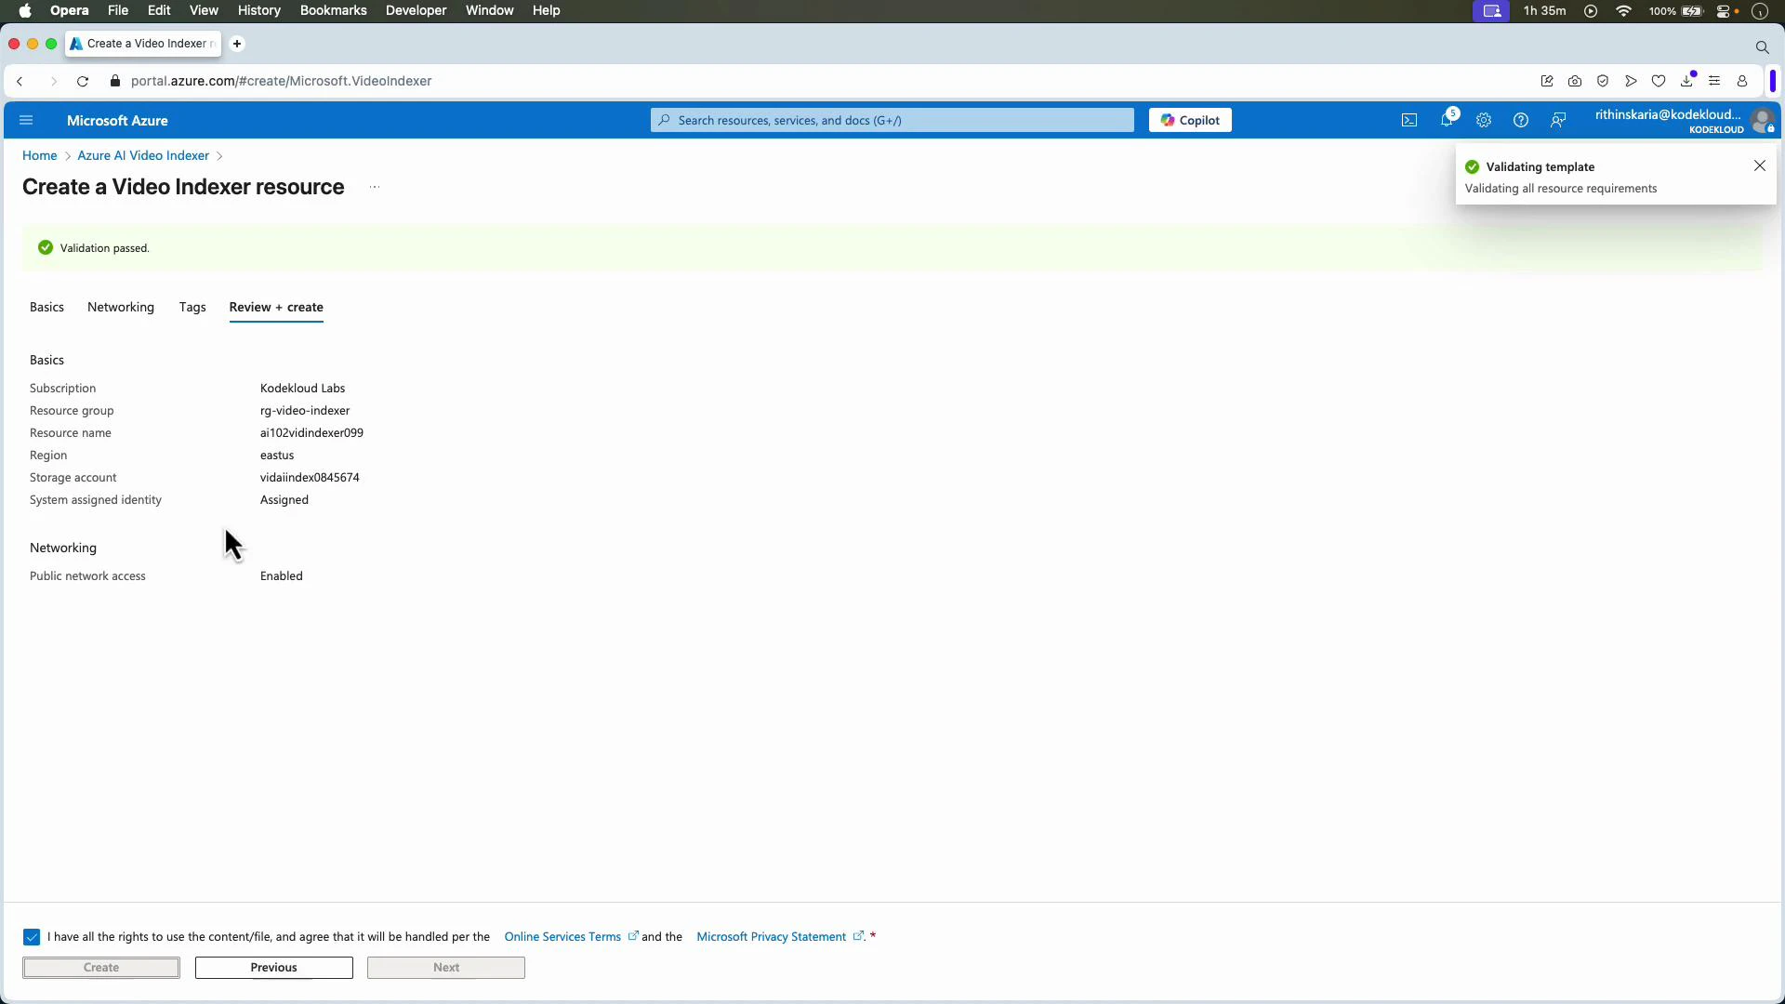Open the Azure Cloud Shell terminal
The height and width of the screenshot is (1004, 1785).
(x=1409, y=120)
